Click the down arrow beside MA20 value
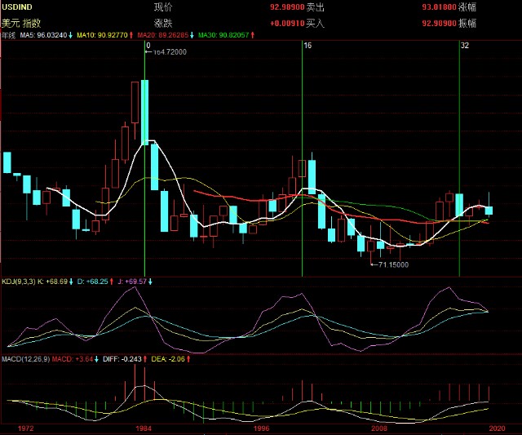 click(192, 35)
